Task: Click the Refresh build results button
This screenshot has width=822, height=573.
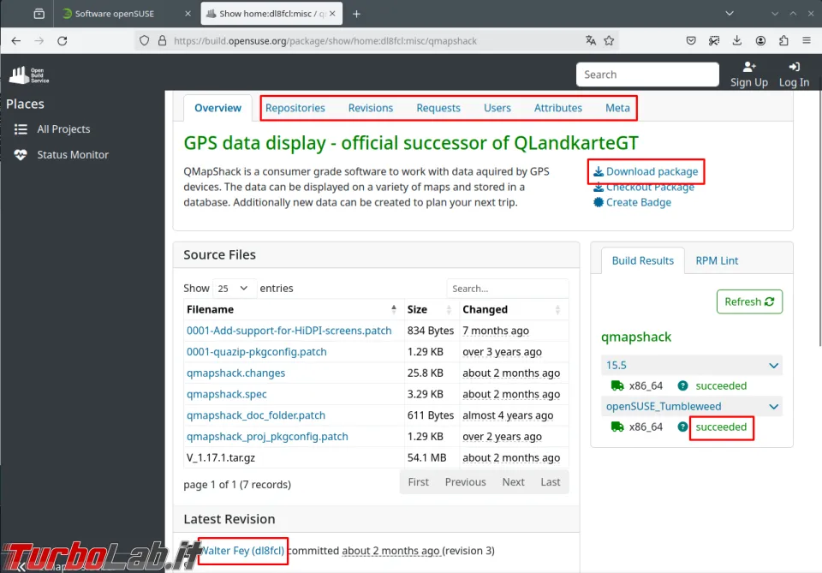Action: pos(750,302)
